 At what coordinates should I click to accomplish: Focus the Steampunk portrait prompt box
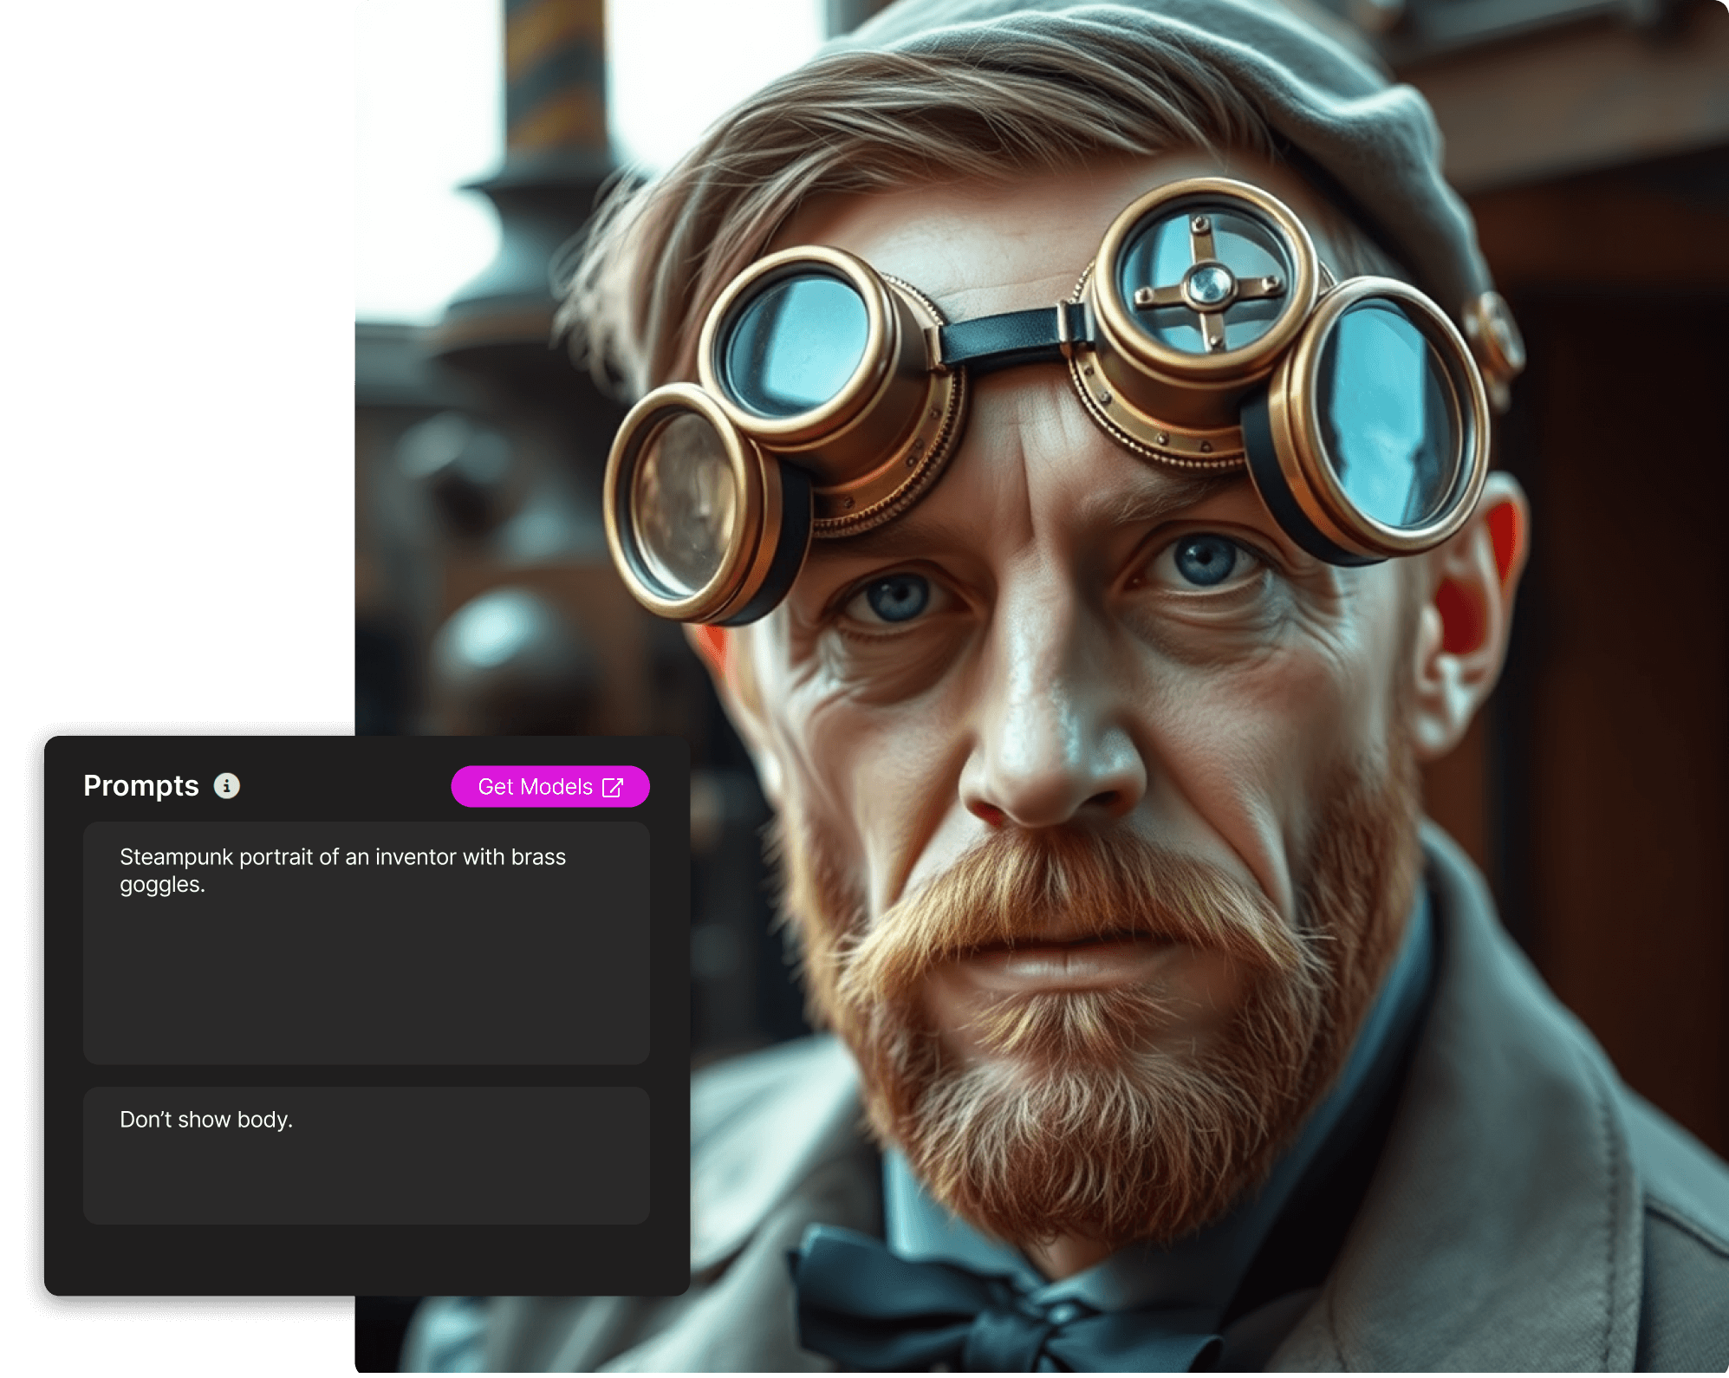click(x=342, y=857)
